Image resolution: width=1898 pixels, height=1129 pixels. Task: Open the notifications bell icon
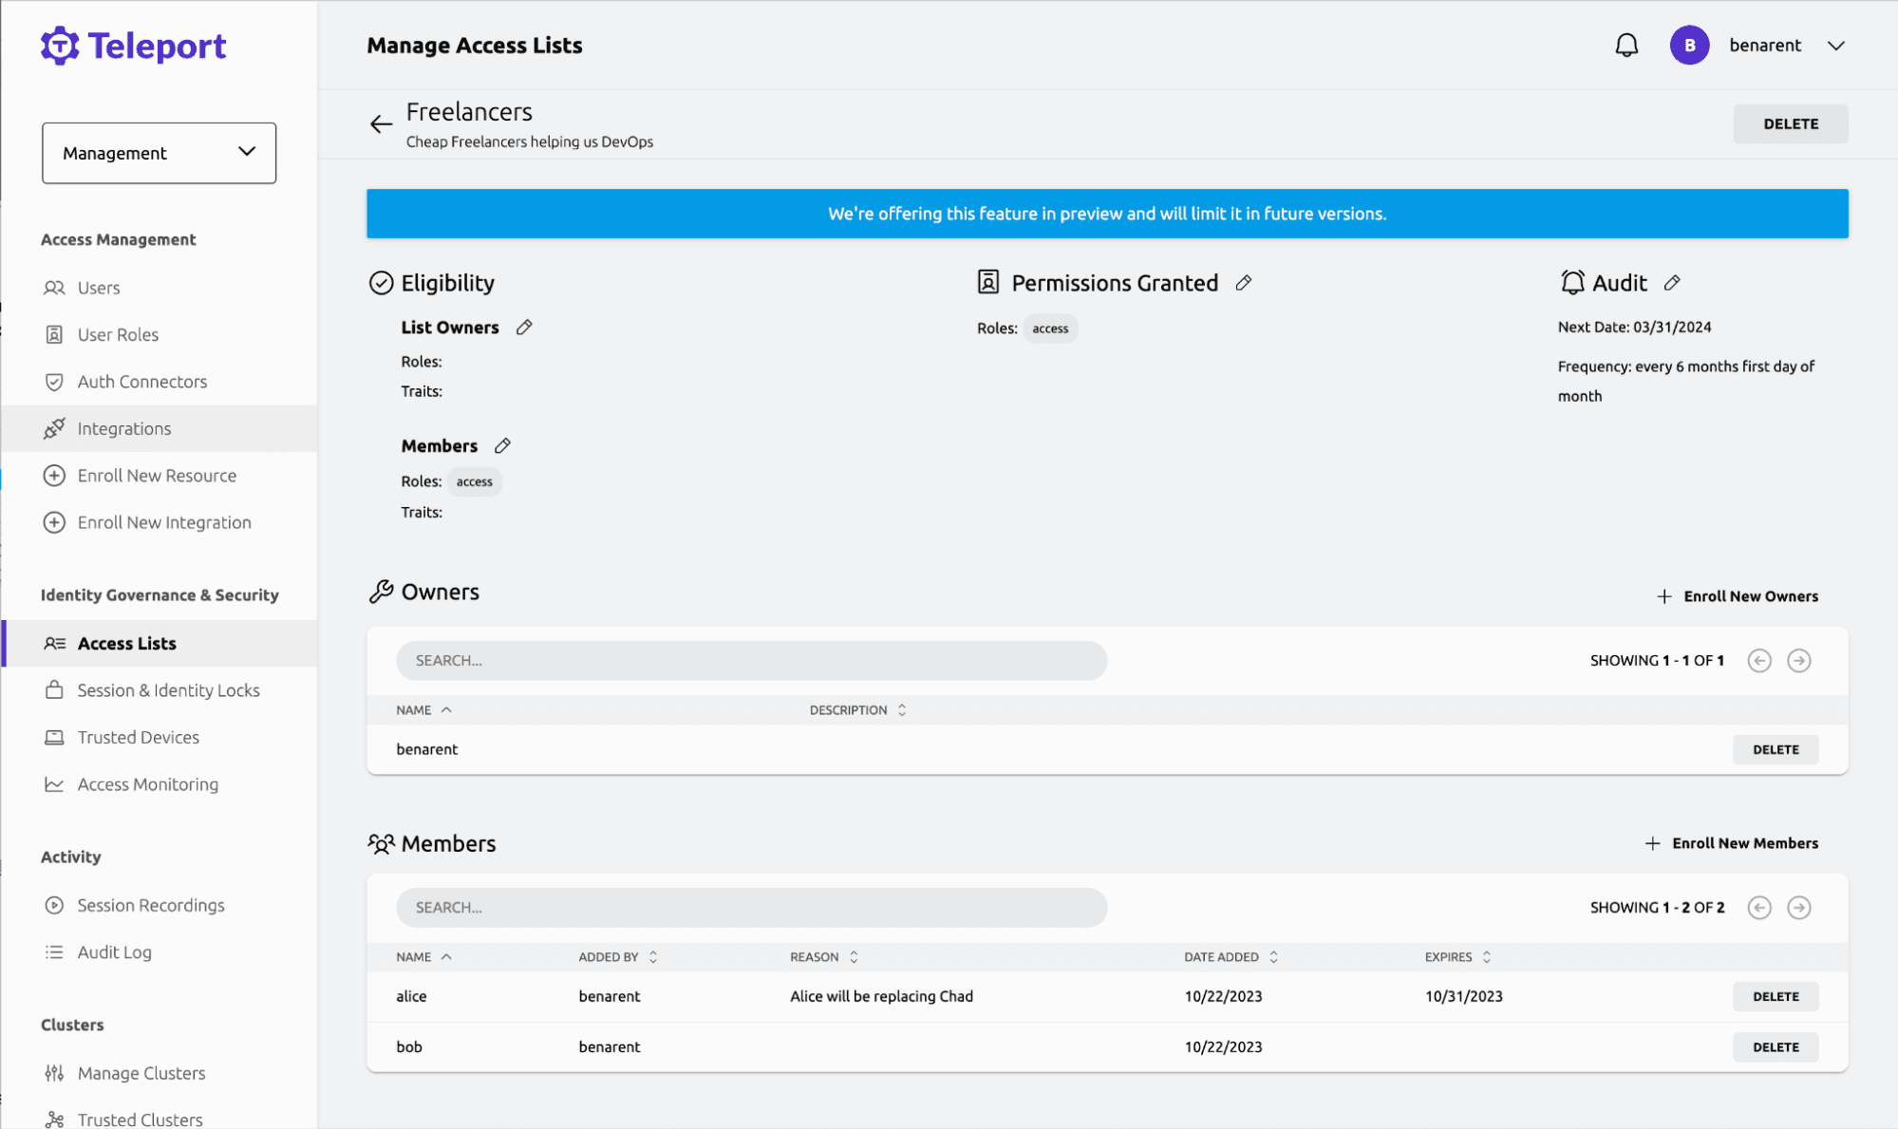tap(1626, 45)
